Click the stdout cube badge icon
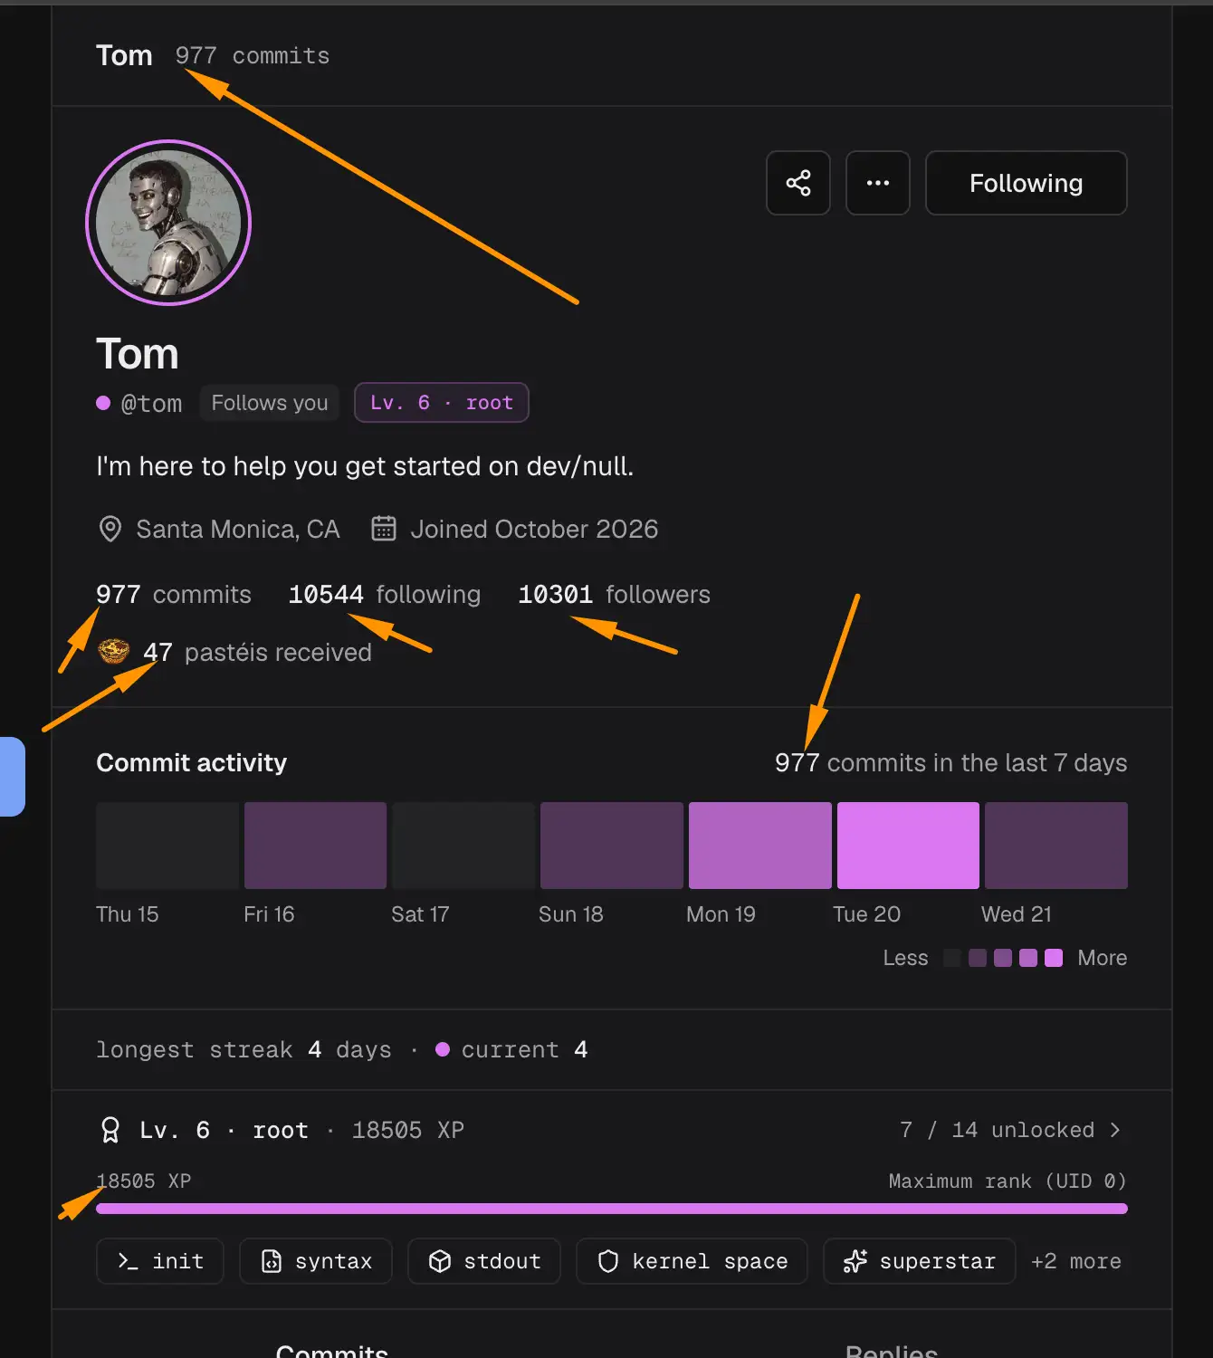 point(440,1261)
